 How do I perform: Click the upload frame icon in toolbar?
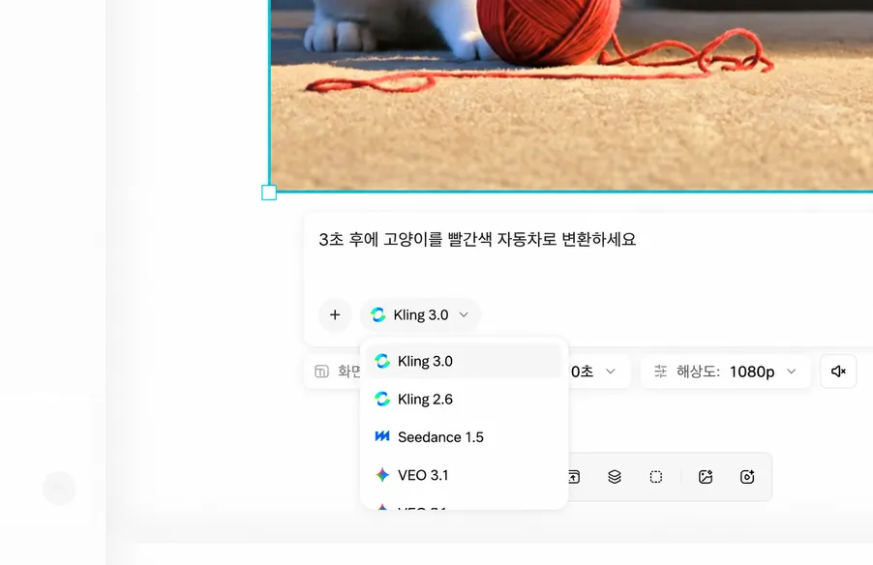pos(574,477)
